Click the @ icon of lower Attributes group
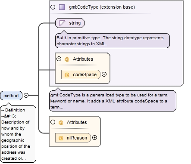Screen dimensions: 191x164 61,122
